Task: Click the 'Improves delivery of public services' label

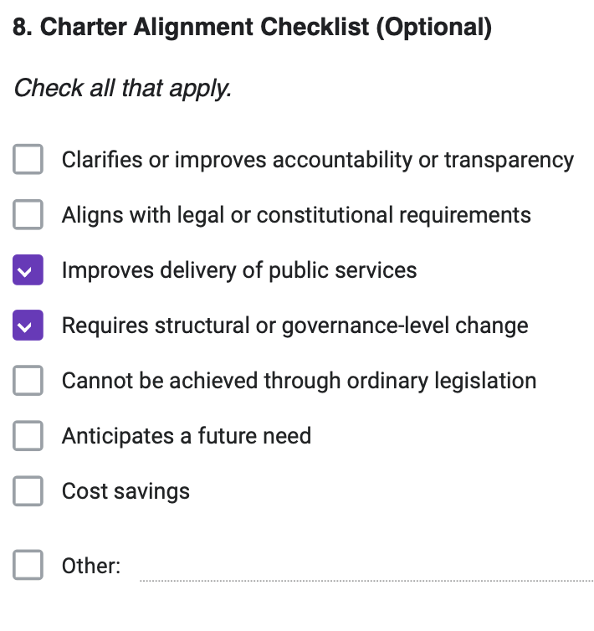Action: tap(239, 270)
